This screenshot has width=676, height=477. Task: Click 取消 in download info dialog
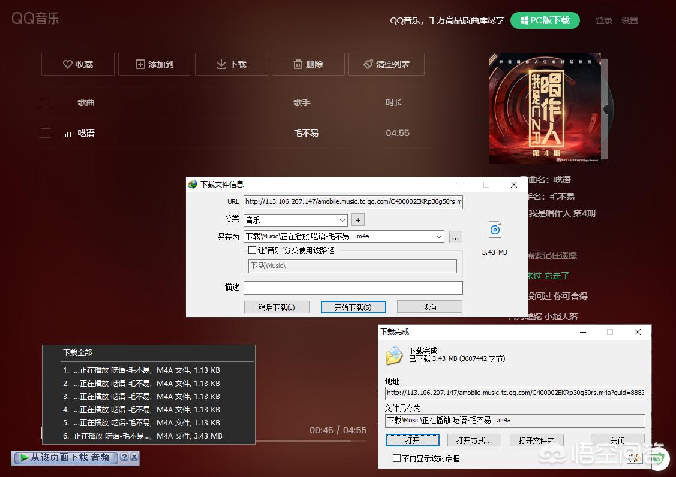429,307
